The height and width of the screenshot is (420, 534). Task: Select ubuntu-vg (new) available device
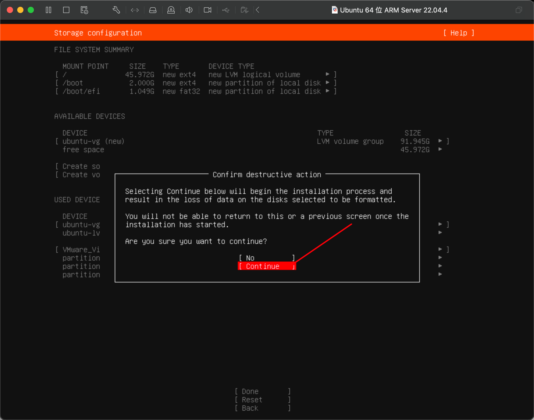[x=252, y=141]
